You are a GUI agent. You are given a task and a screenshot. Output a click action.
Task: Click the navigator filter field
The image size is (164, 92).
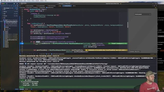tap(8, 89)
